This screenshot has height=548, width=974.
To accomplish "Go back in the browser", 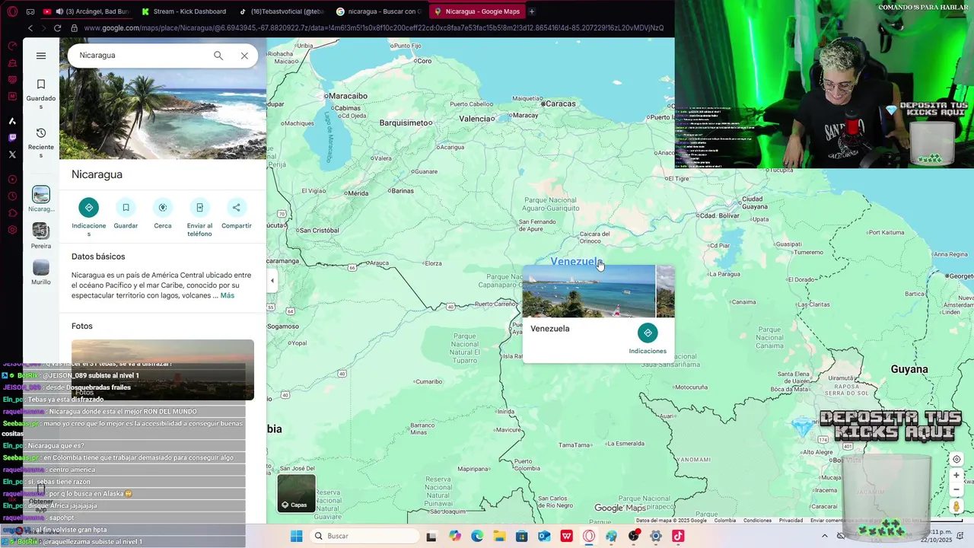I will 30,28.
